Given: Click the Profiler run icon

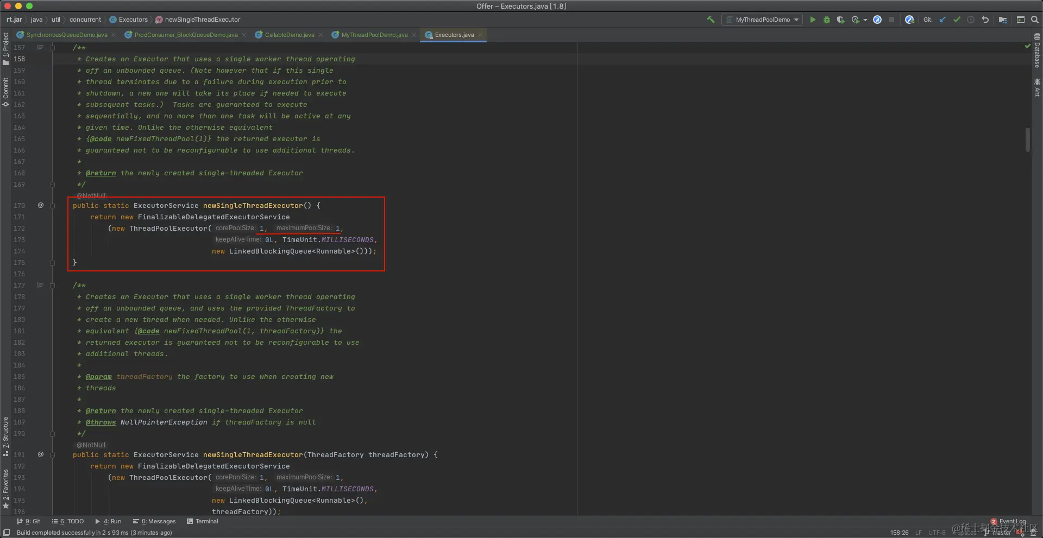Looking at the screenshot, I should coord(856,20).
